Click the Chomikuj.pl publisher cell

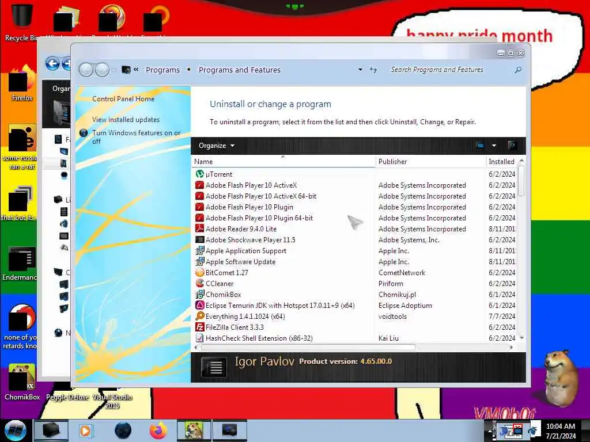click(x=397, y=294)
